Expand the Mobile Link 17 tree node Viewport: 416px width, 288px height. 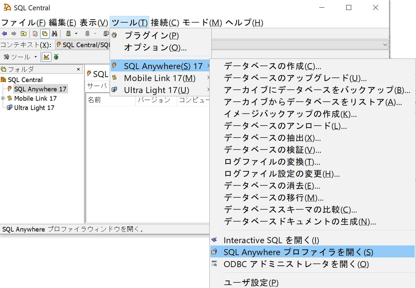[3, 98]
